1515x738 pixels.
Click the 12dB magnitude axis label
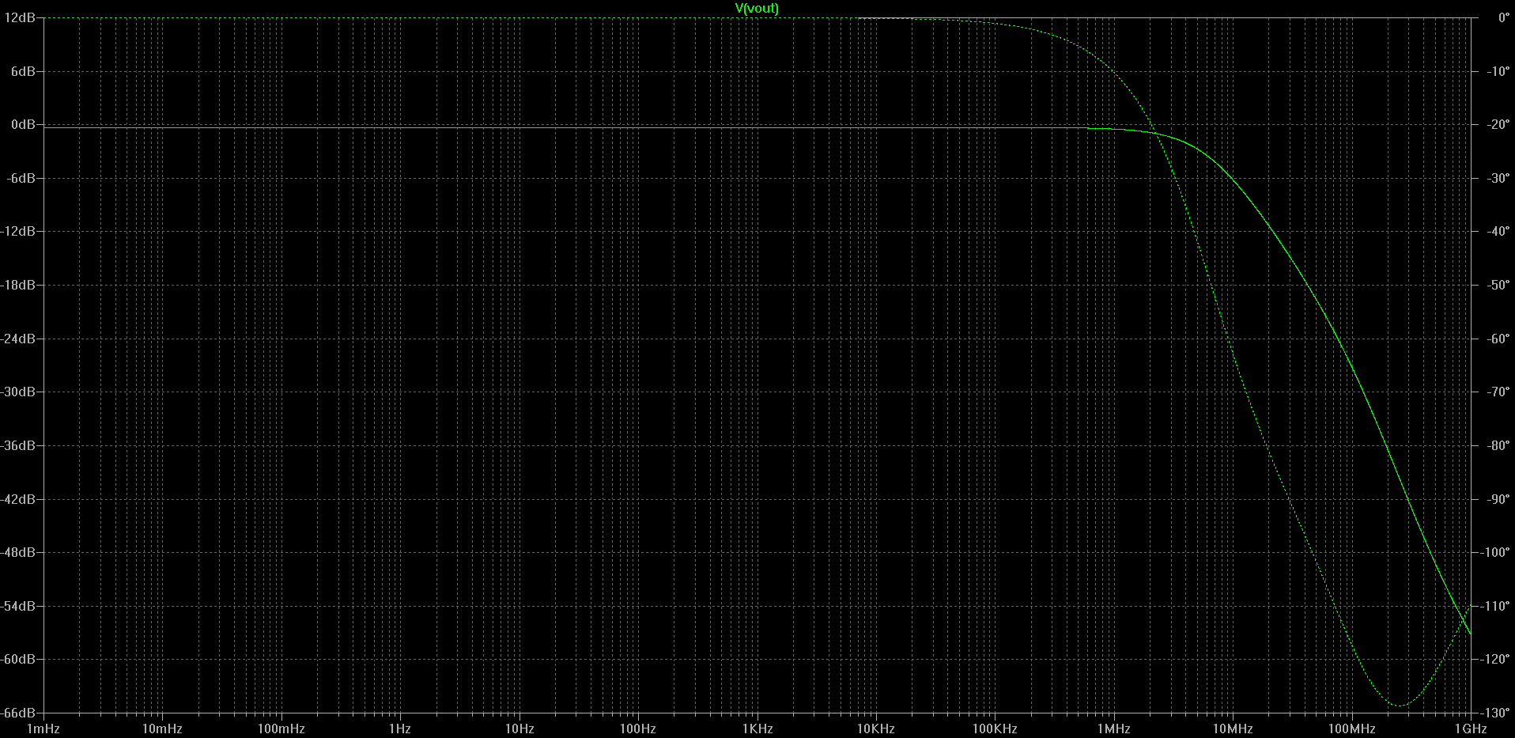point(20,17)
